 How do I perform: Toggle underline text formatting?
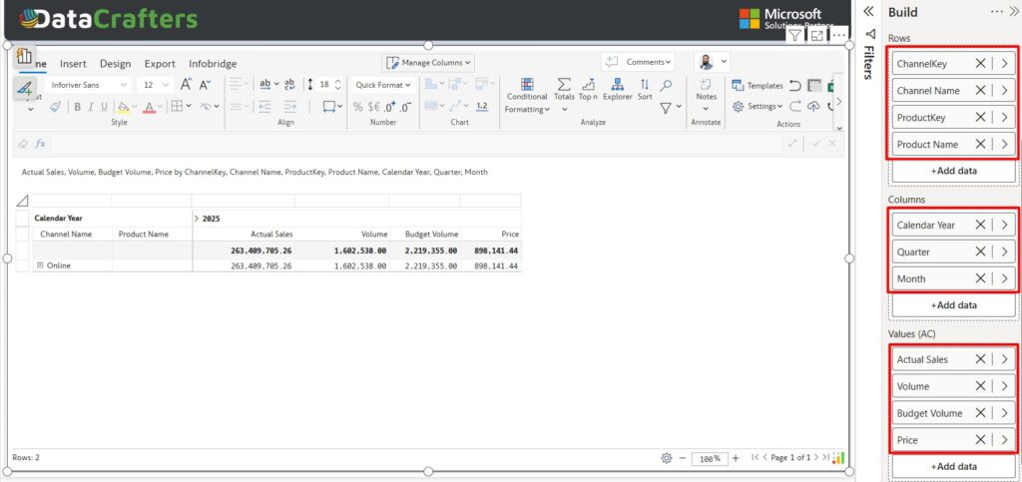pyautogui.click(x=104, y=107)
